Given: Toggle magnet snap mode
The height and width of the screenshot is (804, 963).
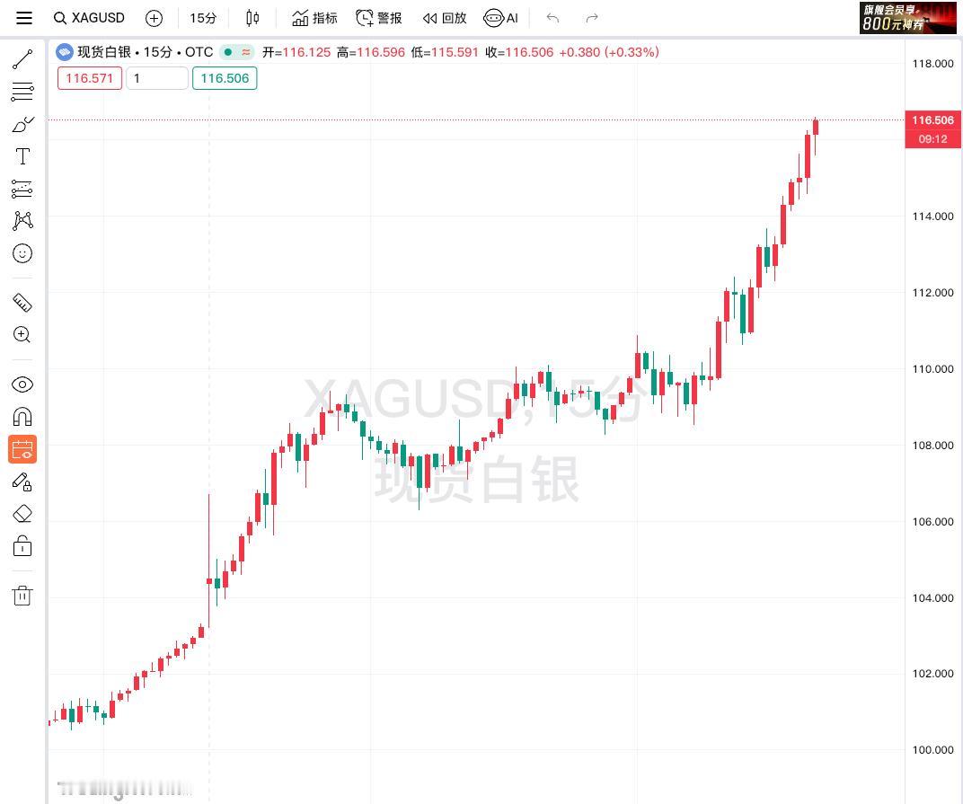Looking at the screenshot, I should click(22, 417).
